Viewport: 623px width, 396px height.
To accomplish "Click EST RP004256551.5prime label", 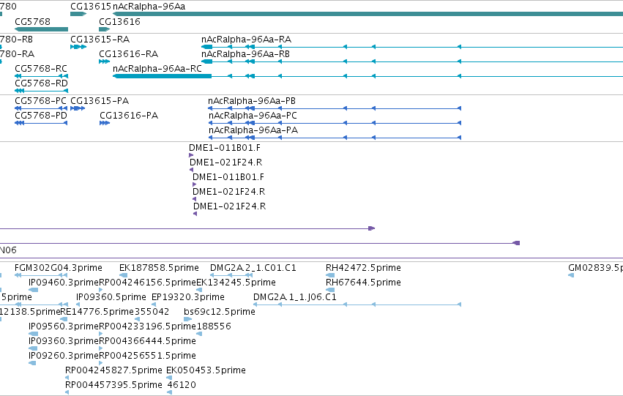I will (x=147, y=356).
